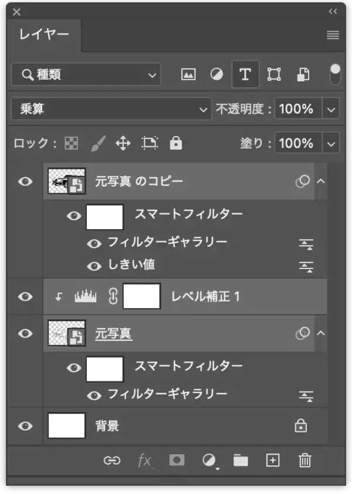Open the 乗算 blend mode dropdown
The image size is (352, 494).
pyautogui.click(x=111, y=109)
